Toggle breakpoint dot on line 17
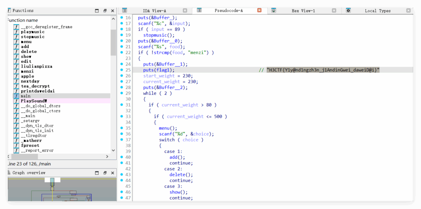Screen dimensions: 421x209 (122, 24)
